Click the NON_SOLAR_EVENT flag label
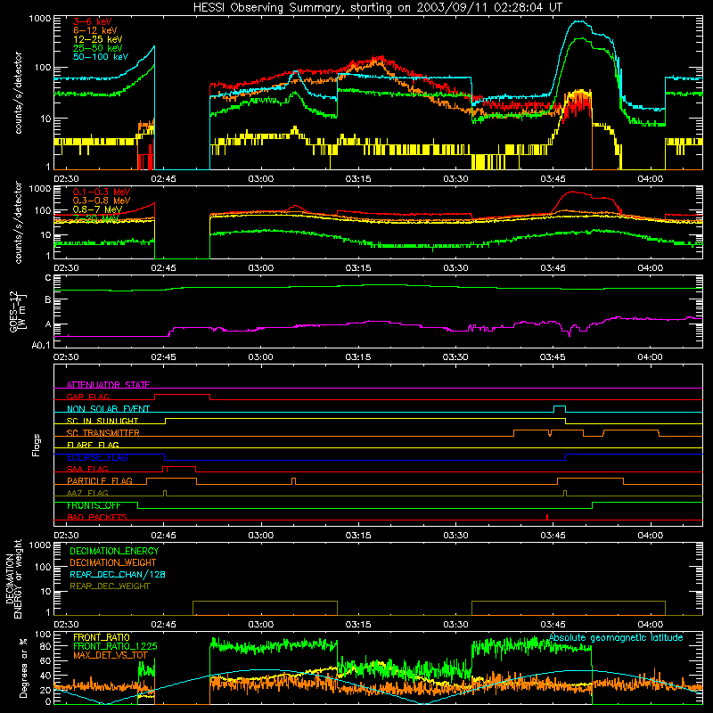The height and width of the screenshot is (713, 713). [x=108, y=409]
